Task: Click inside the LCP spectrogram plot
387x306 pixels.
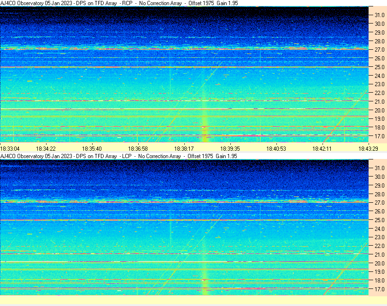Action: (x=184, y=227)
